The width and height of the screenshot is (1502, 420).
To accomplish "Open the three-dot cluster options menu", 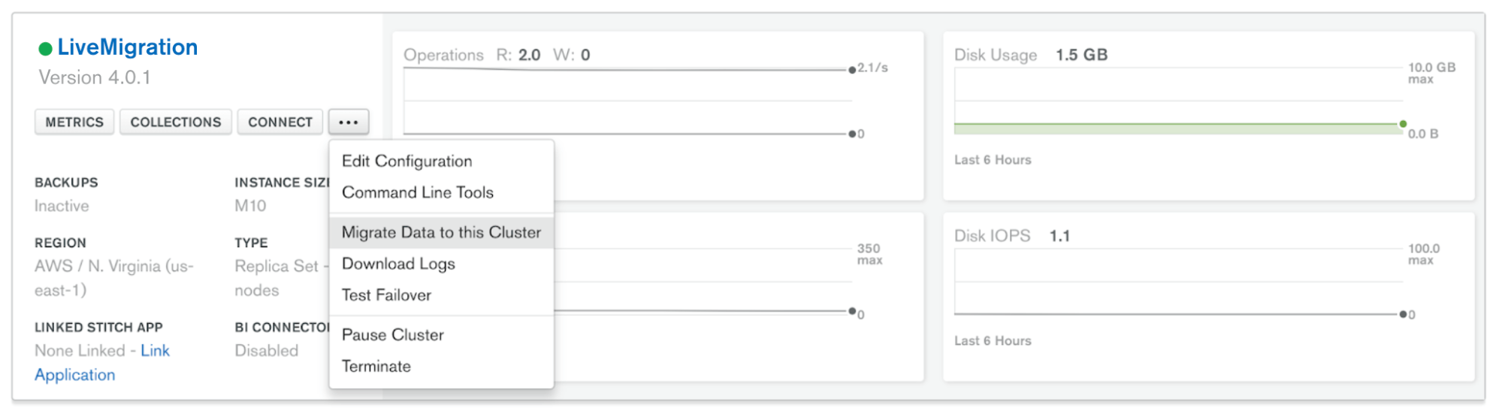I will coord(348,122).
